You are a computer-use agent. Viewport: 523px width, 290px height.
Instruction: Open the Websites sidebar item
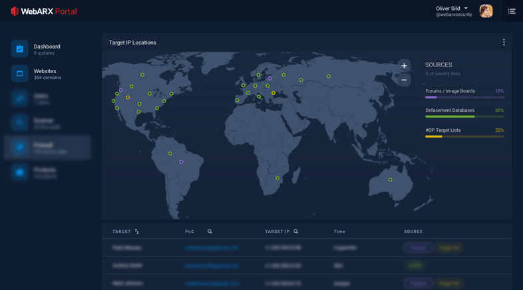coord(47,74)
